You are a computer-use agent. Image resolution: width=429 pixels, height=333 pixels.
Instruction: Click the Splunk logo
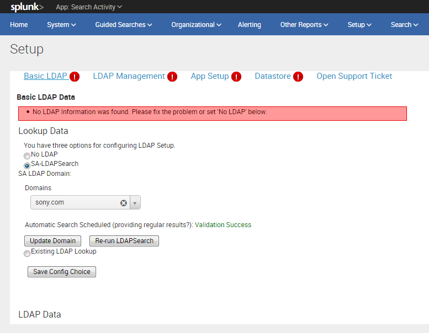pyautogui.click(x=27, y=7)
